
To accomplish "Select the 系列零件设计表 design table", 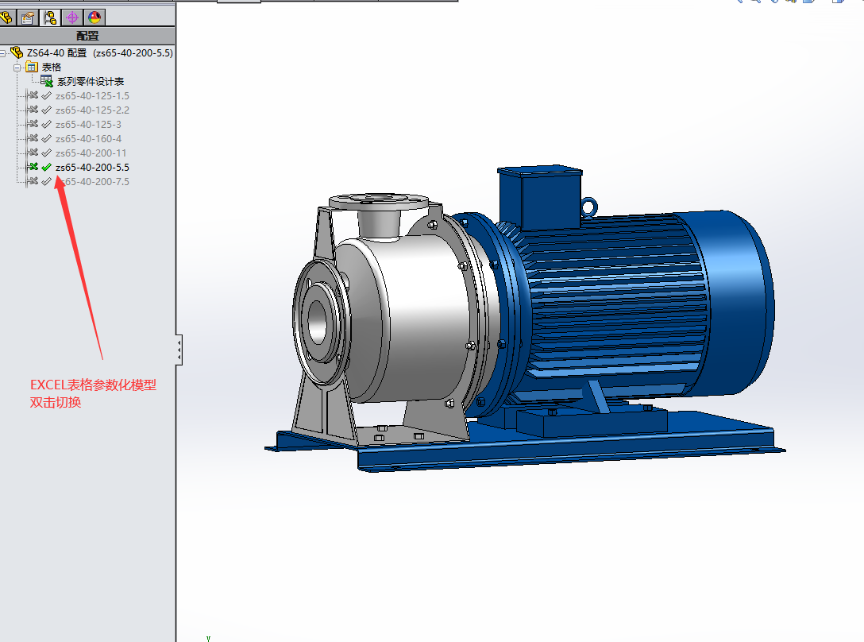I will click(91, 82).
